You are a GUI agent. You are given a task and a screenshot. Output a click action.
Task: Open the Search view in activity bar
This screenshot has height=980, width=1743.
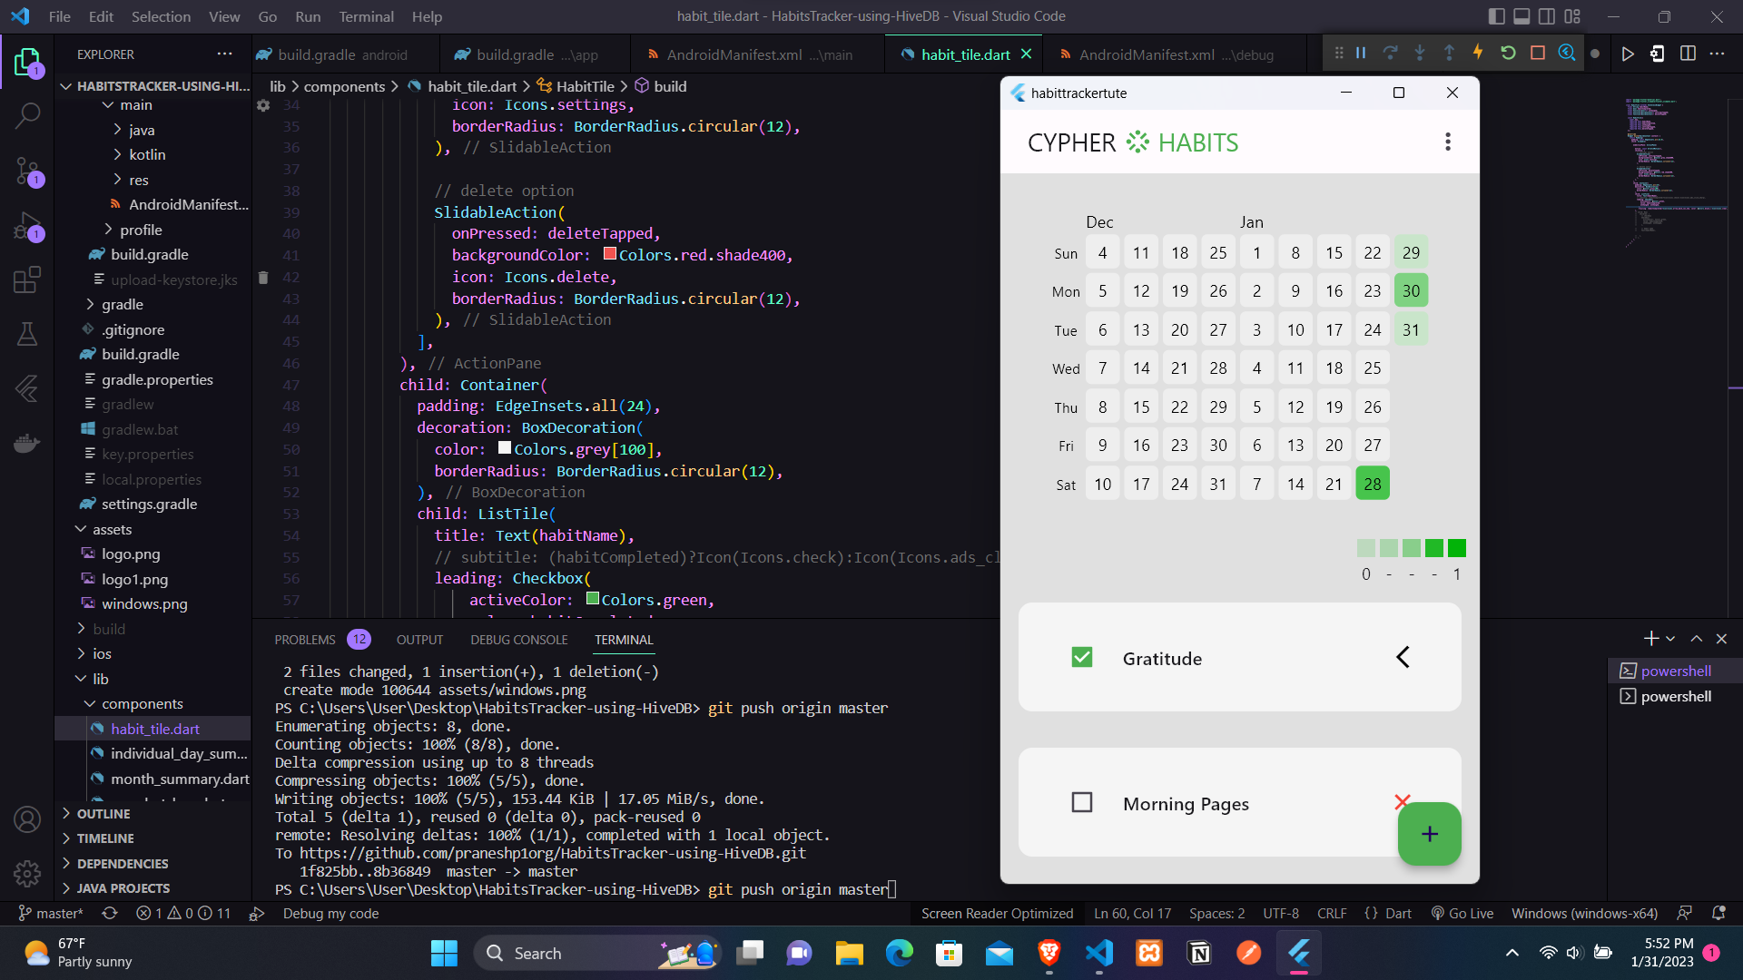(27, 115)
